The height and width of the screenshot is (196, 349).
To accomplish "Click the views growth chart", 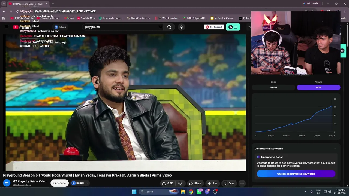I will pyautogui.click(x=296, y=117).
